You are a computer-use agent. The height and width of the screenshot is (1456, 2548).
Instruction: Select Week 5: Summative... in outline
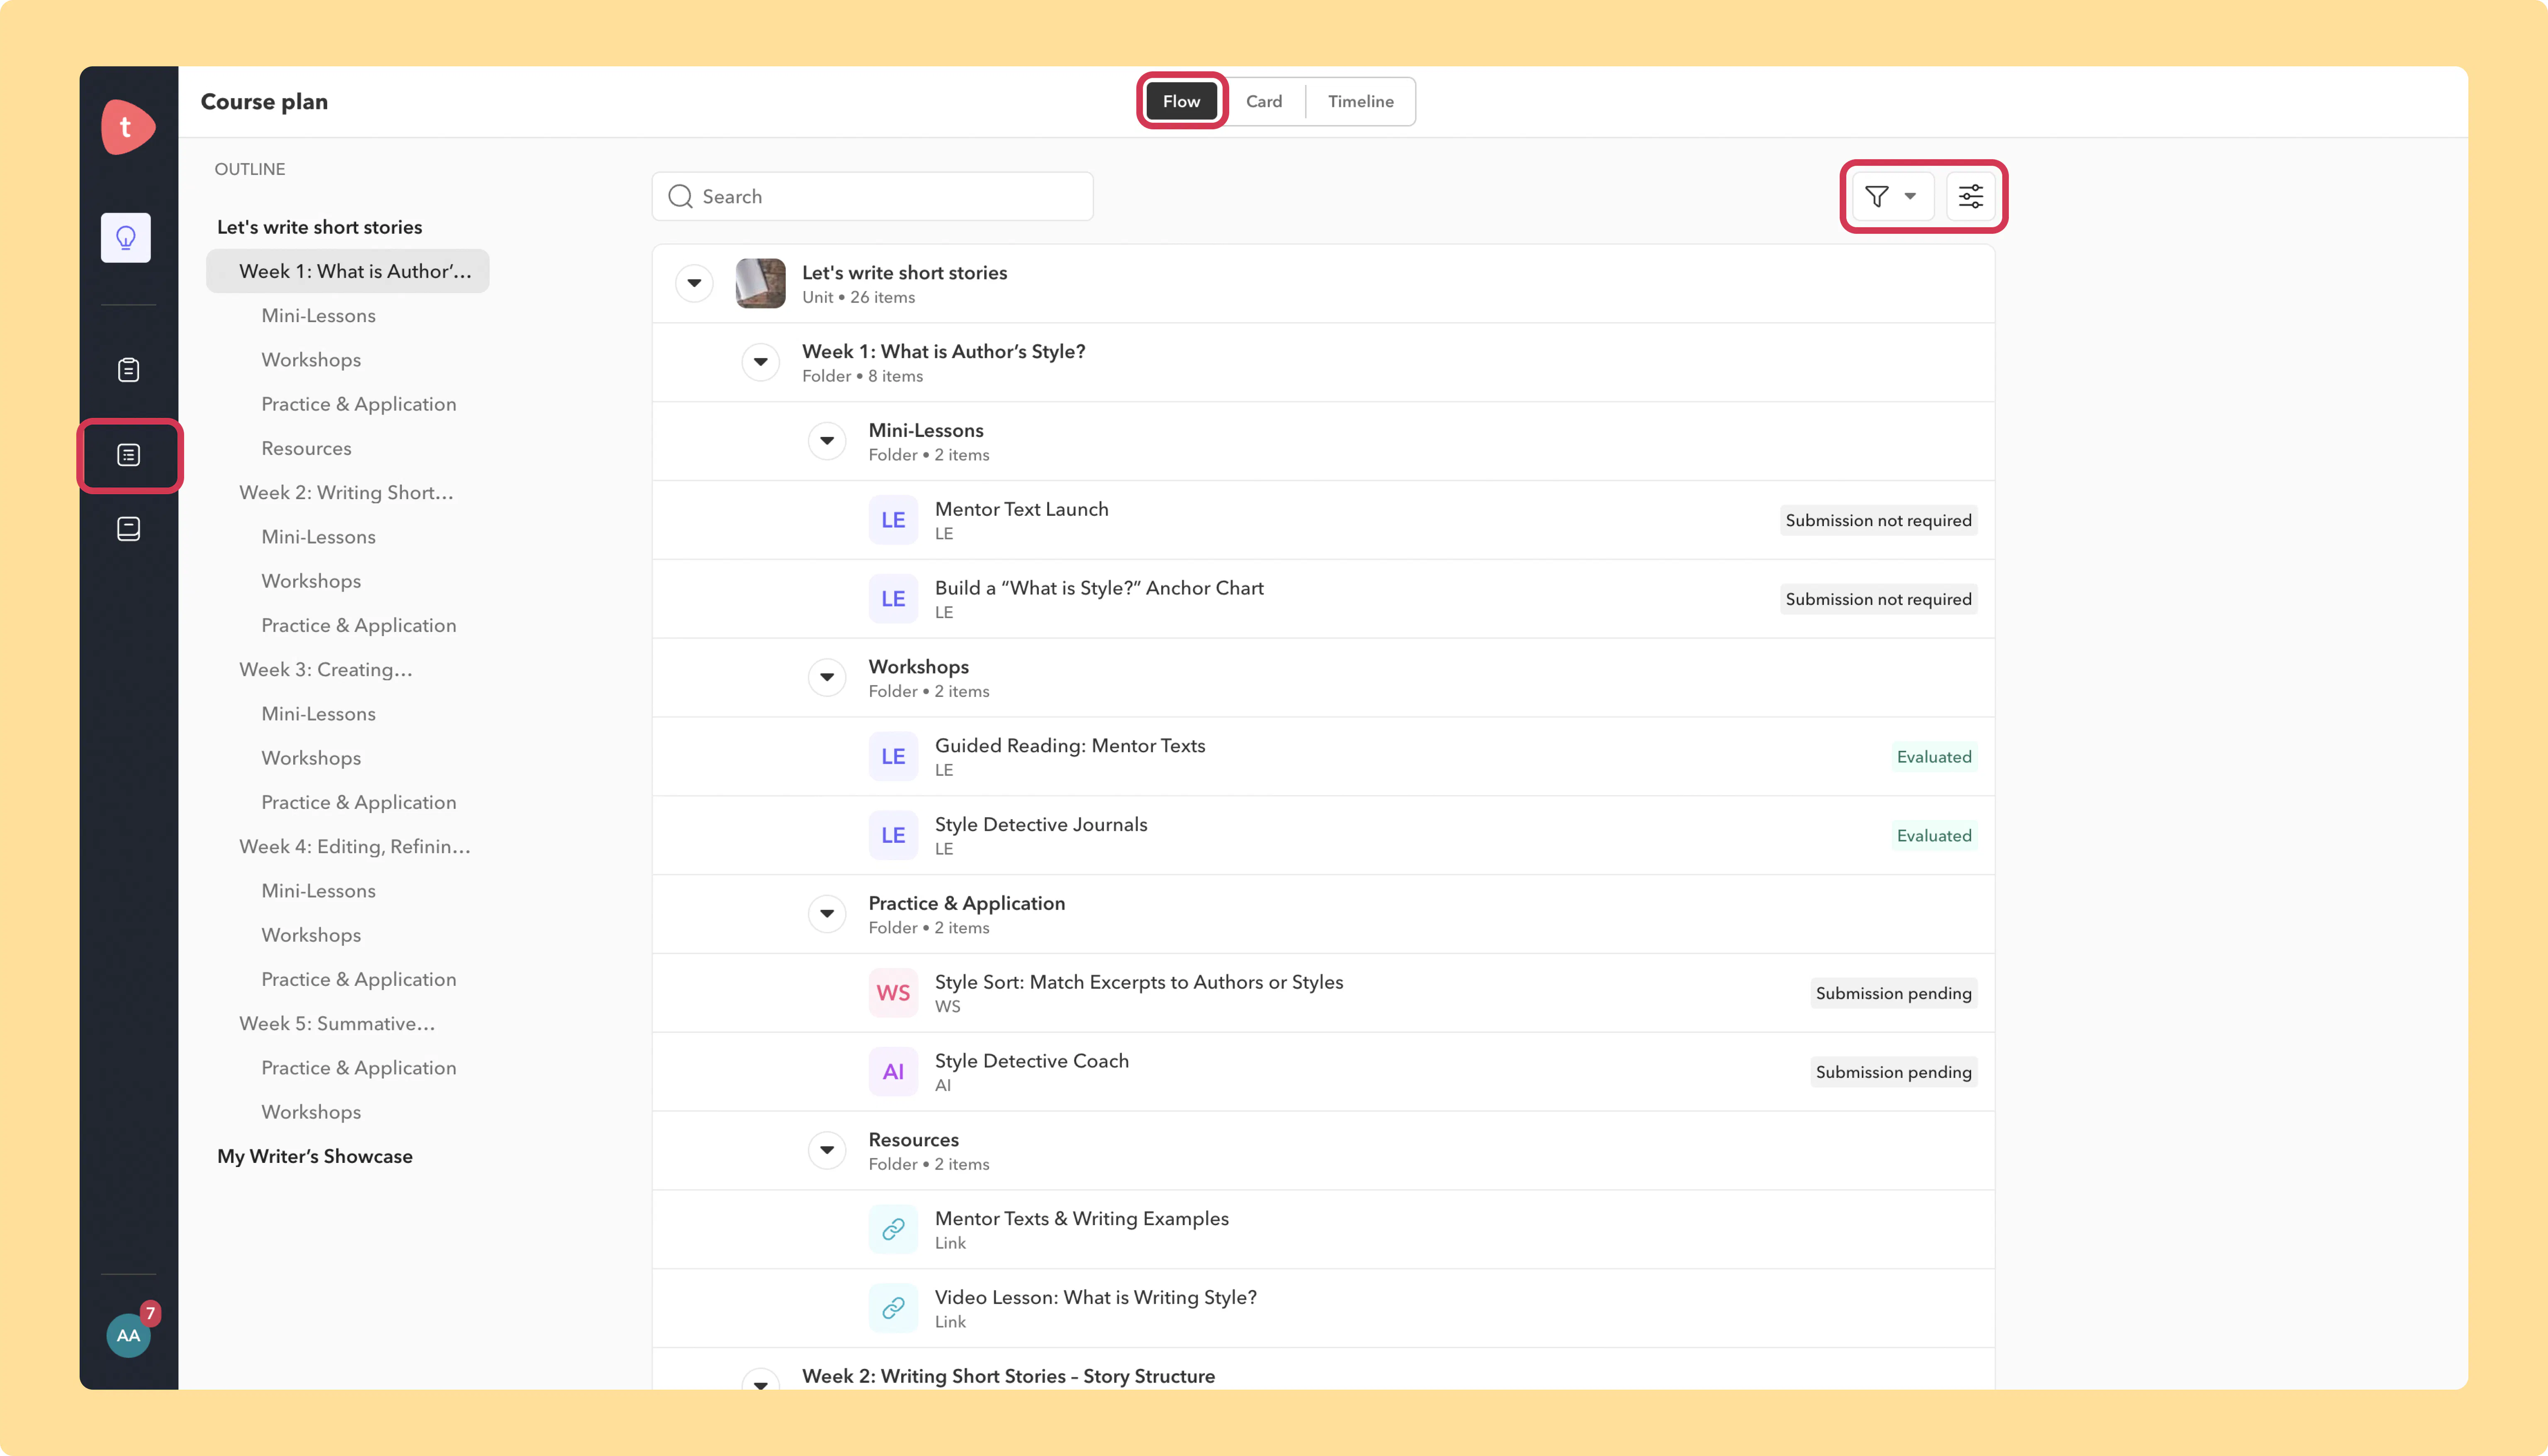pyautogui.click(x=337, y=1023)
